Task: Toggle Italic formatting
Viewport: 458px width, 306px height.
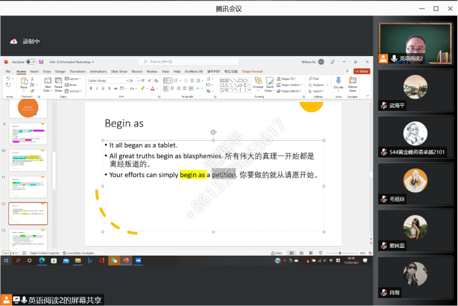Action: (x=97, y=88)
